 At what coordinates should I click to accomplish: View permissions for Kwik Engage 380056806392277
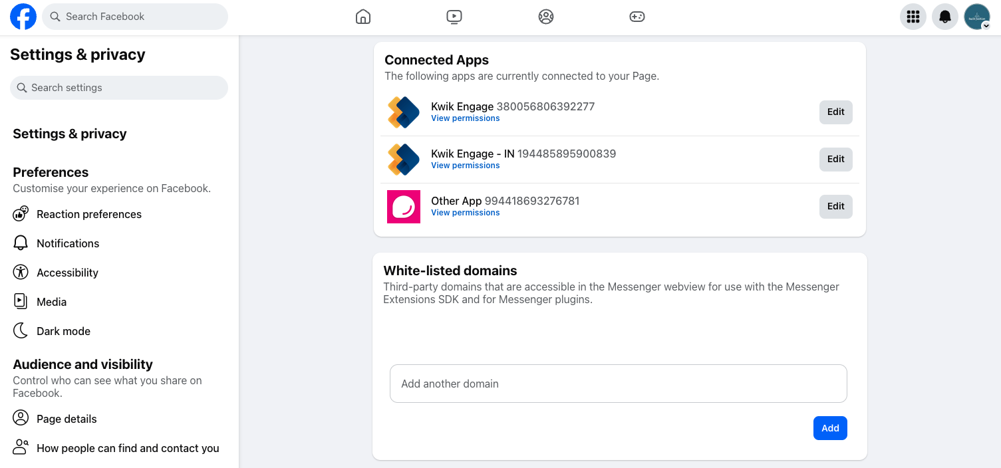click(466, 118)
